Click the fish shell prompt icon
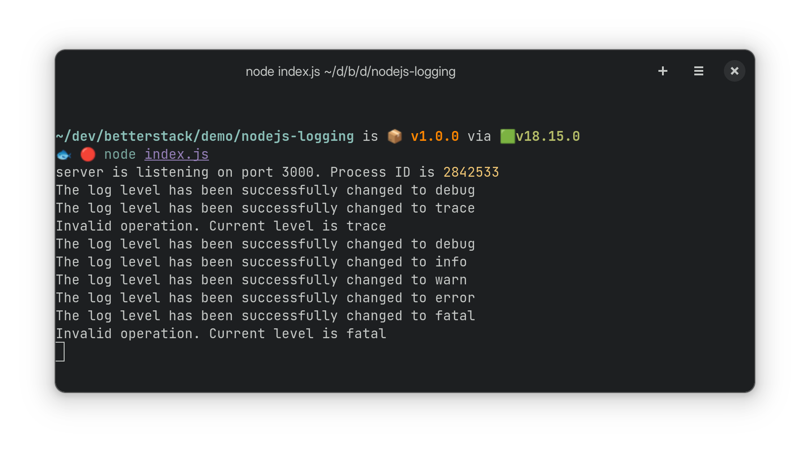 [64, 155]
